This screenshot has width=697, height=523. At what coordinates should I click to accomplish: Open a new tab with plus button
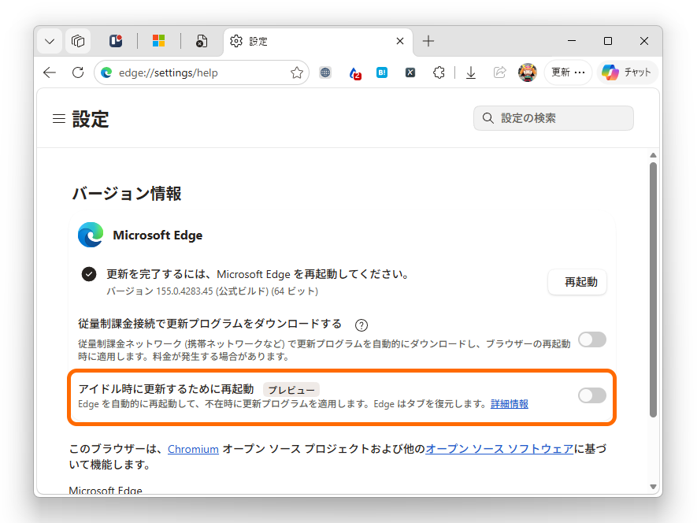tap(428, 41)
